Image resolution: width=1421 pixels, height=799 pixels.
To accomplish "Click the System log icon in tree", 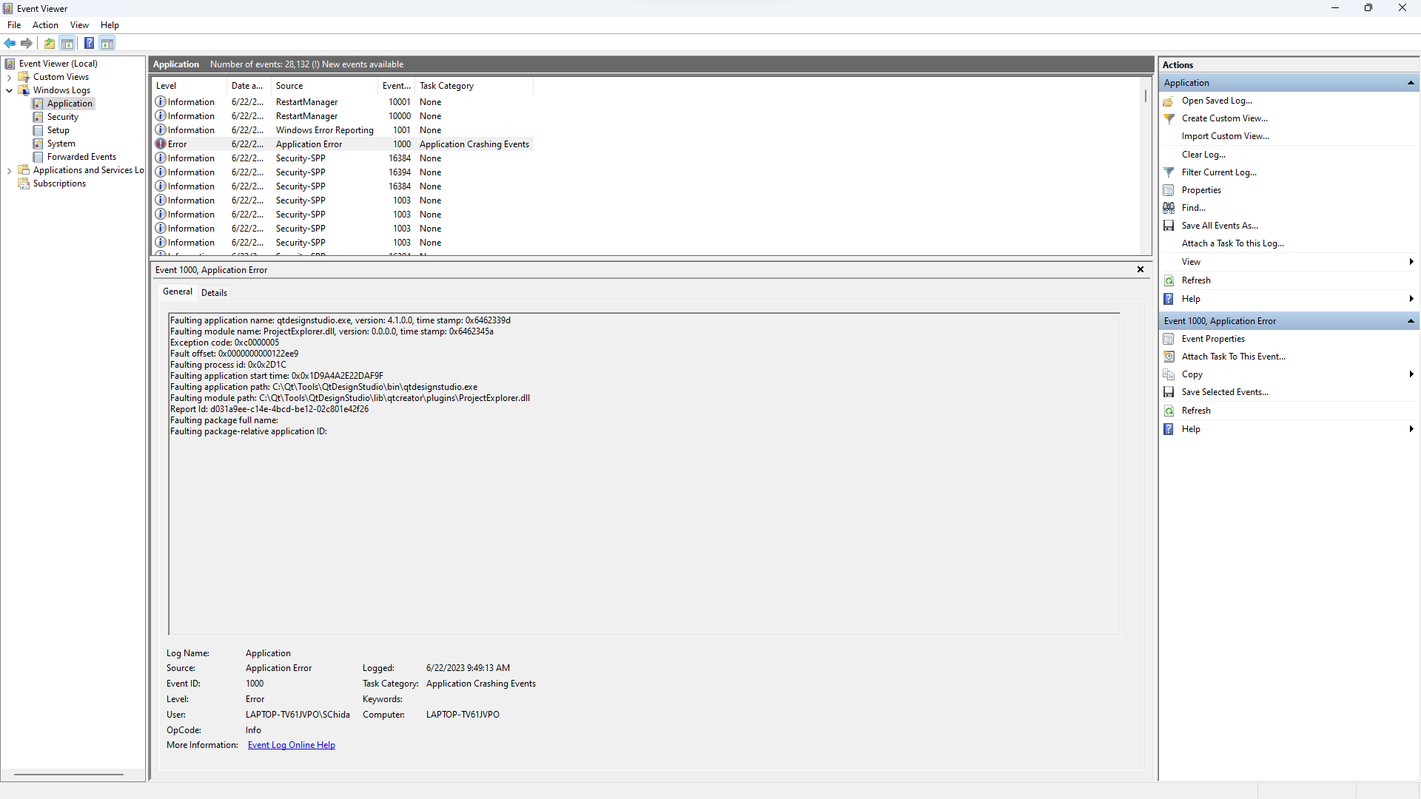I will coord(38,144).
